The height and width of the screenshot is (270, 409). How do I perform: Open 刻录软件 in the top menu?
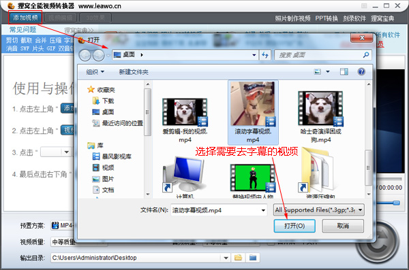tap(354, 18)
